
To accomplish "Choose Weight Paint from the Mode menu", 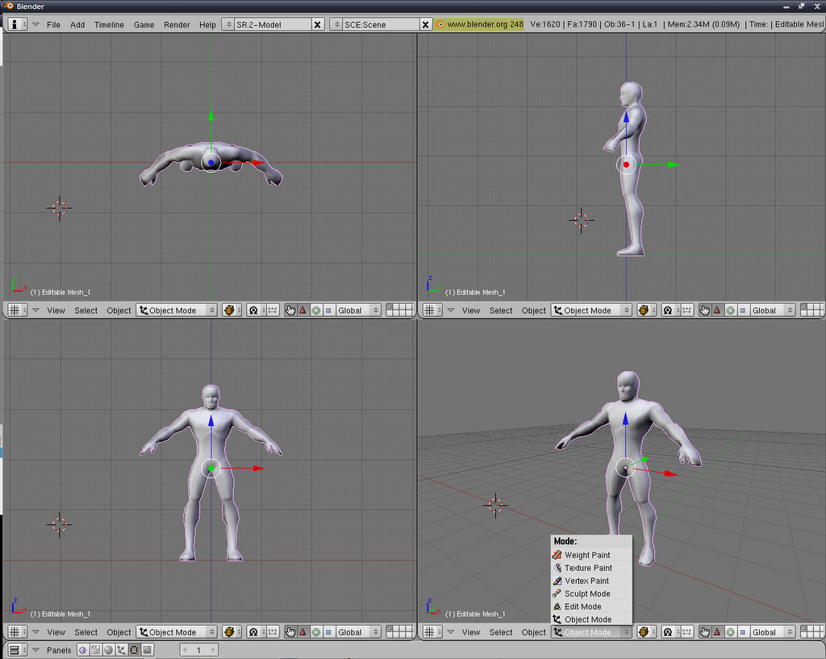I will click(587, 555).
